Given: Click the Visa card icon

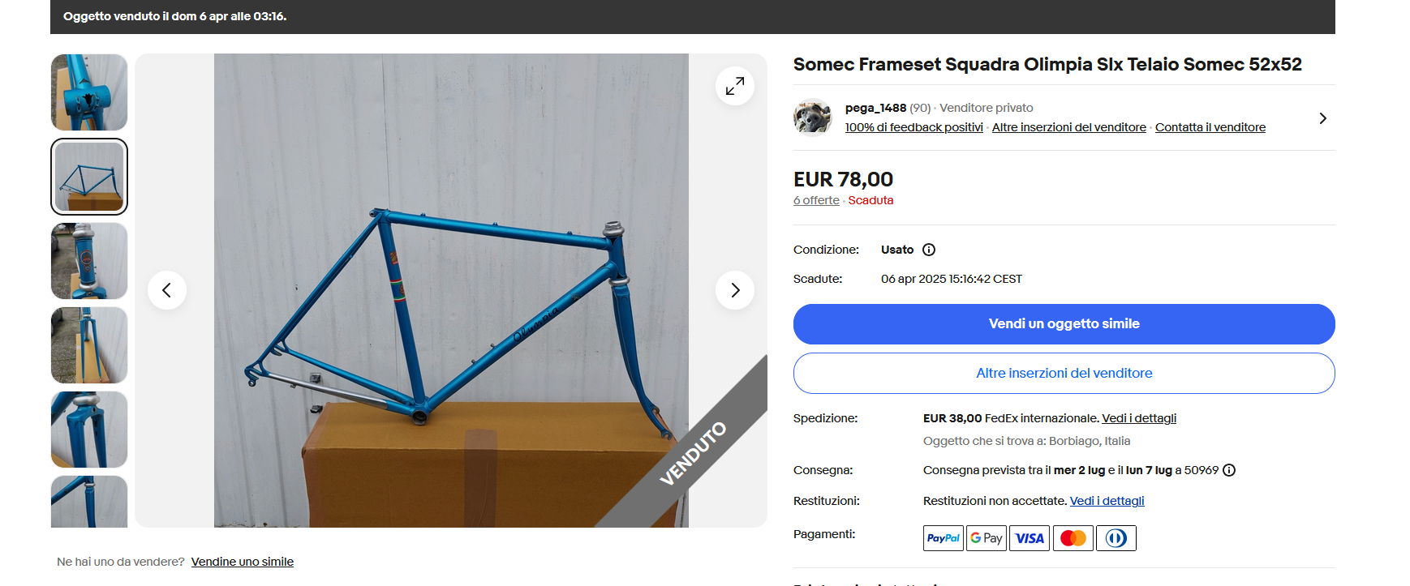Looking at the screenshot, I should [x=1030, y=538].
